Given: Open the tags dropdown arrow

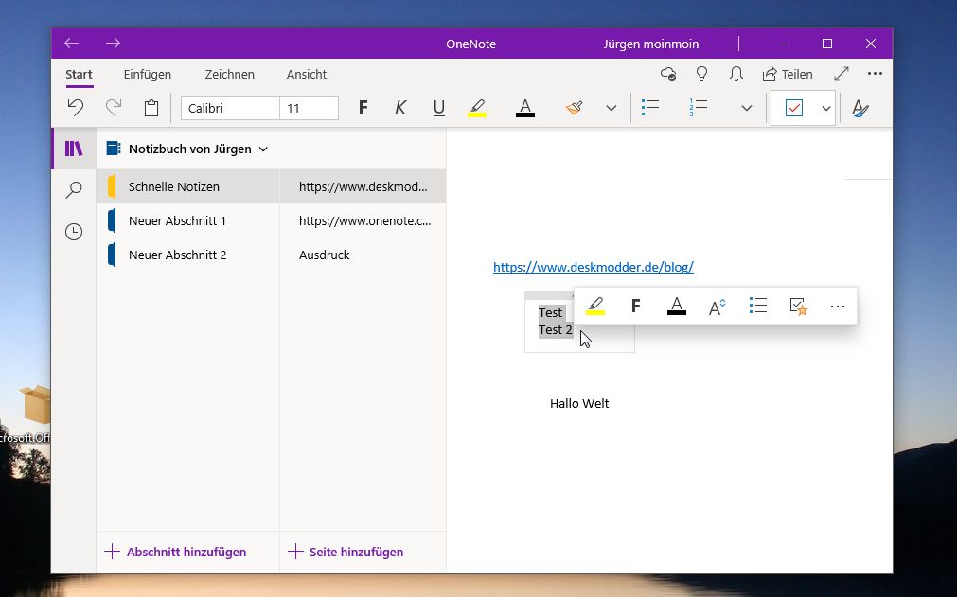Looking at the screenshot, I should [x=825, y=108].
